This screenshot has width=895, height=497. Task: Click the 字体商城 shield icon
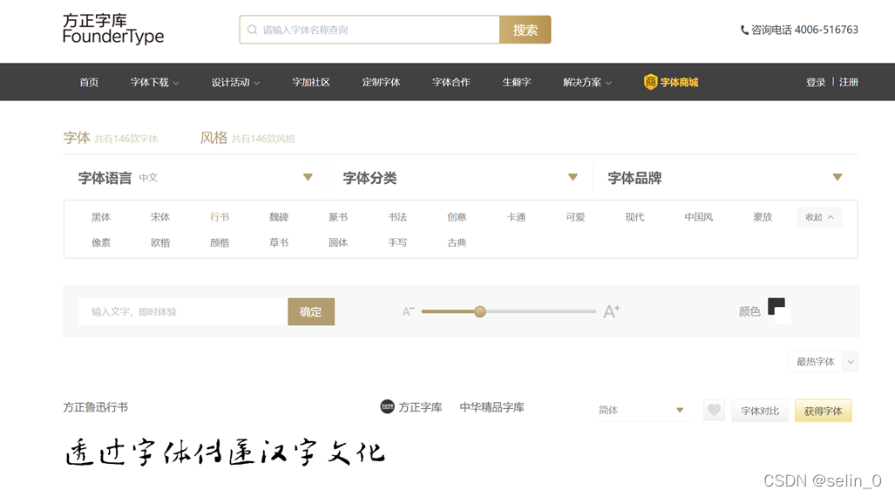(x=650, y=82)
